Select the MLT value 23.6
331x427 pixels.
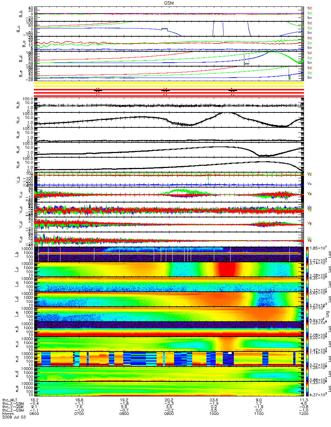(214, 400)
